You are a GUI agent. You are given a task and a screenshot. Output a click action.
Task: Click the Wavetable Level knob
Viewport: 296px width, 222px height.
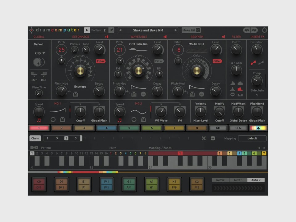[x=158, y=50]
